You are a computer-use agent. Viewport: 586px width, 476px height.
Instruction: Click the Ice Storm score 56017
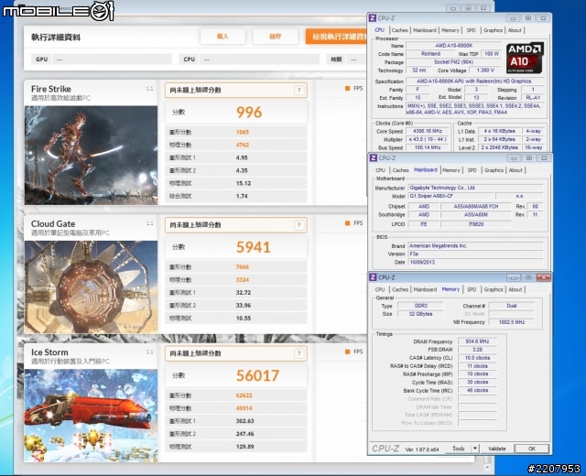[x=257, y=375]
